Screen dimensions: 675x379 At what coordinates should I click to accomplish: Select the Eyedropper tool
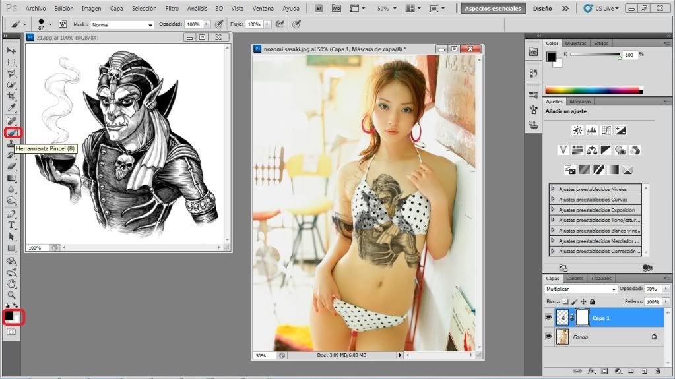tap(11, 107)
